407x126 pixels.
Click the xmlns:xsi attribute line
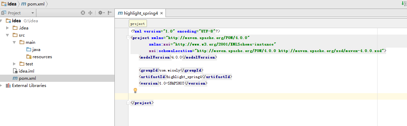212,44
